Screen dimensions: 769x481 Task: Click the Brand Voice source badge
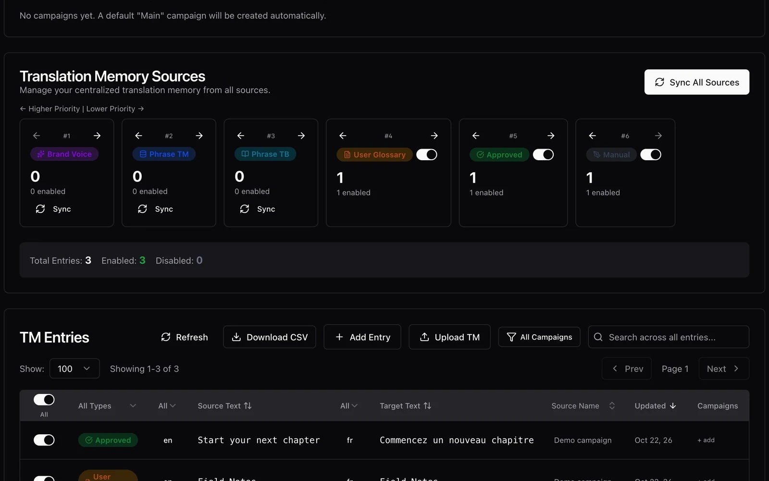64,154
